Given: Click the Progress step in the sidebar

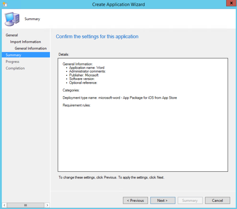Looking at the screenshot, I should pyautogui.click(x=13, y=62).
